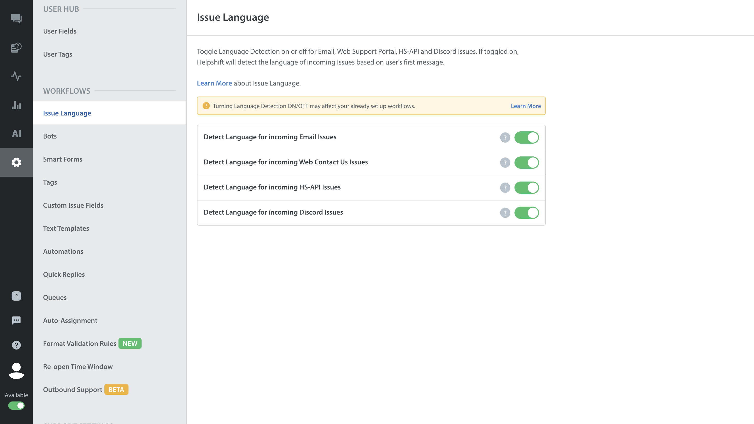This screenshot has width=754, height=424.
Task: Disable language detection for Email Issues
Action: 526,137
